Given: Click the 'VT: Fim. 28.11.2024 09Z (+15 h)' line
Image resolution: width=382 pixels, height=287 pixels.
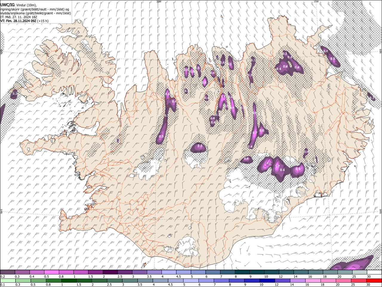Looking at the screenshot, I should 24,21.
